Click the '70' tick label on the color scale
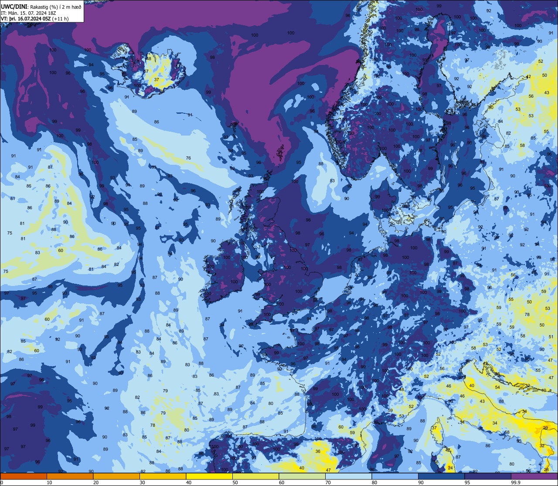 [328, 483]
